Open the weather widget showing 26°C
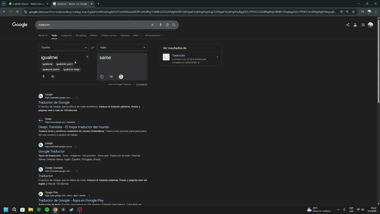This screenshot has height=214, width=380. click(x=319, y=210)
